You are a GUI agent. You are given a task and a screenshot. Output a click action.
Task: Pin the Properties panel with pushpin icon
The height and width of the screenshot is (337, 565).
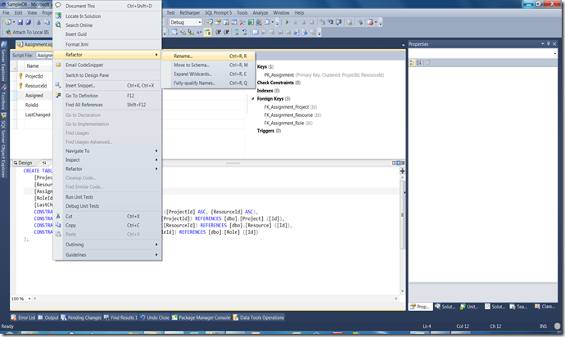tap(549, 44)
